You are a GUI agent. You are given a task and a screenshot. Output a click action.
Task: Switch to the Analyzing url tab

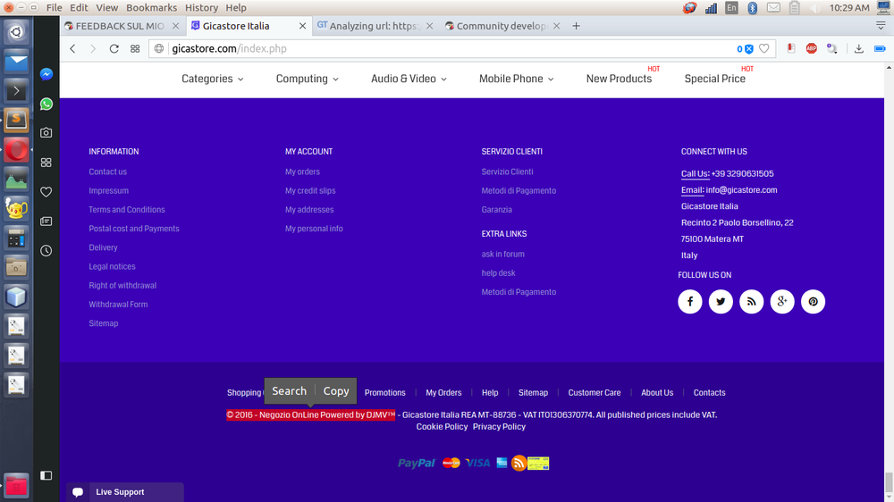click(373, 26)
